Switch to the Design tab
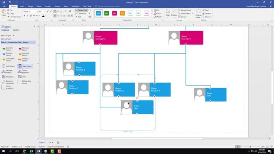The width and height of the screenshot is (274, 154). point(30,6)
